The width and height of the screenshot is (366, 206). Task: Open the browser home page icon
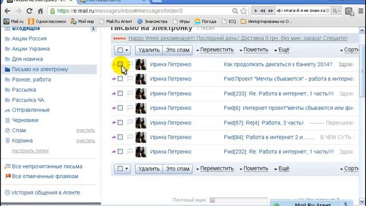41,11
